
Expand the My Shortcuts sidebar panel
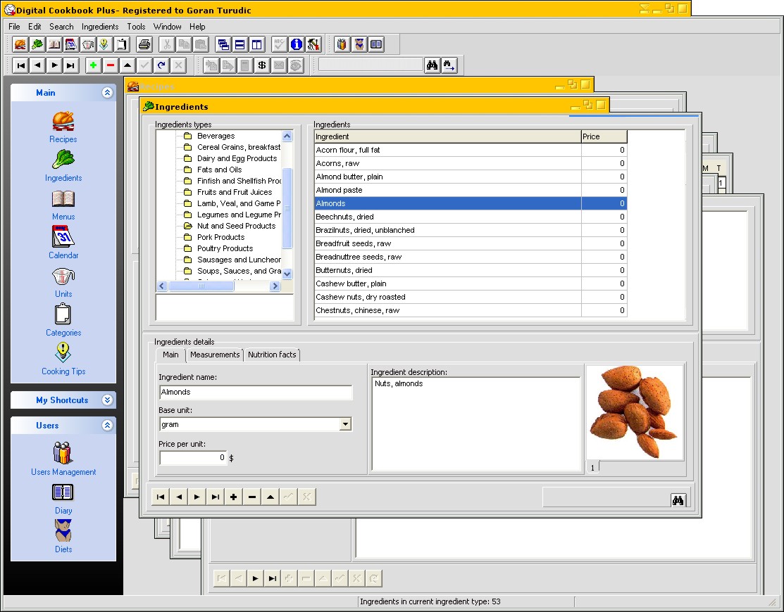[x=107, y=400]
